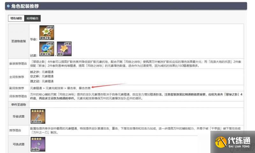Click the set recommendation paragraph starting 「翠绿之影」4件套
This screenshot has height=153, width=255.
coord(136,64)
